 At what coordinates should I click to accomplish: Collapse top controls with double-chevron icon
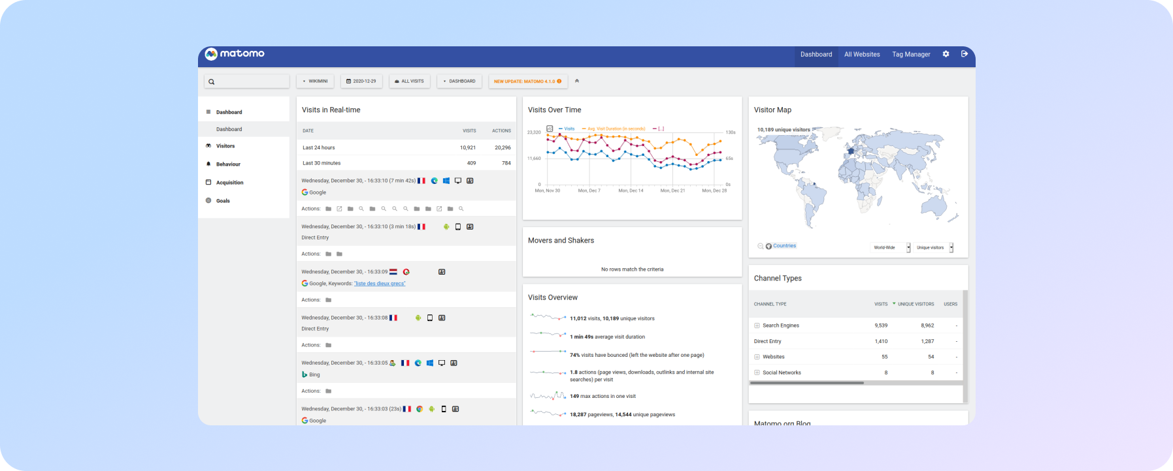577,81
